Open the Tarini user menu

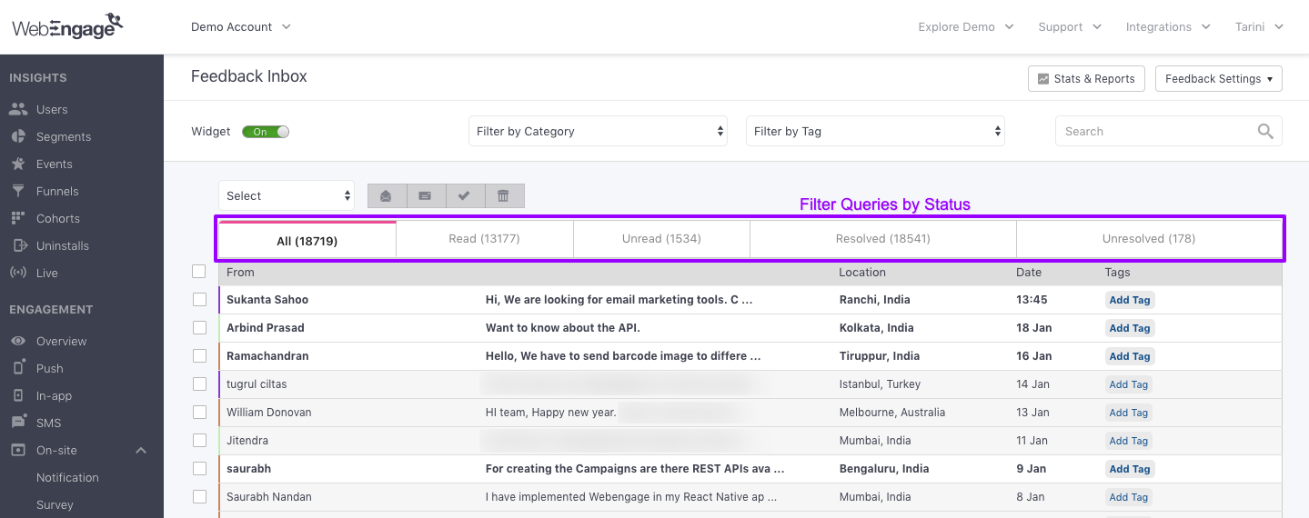tap(1259, 26)
